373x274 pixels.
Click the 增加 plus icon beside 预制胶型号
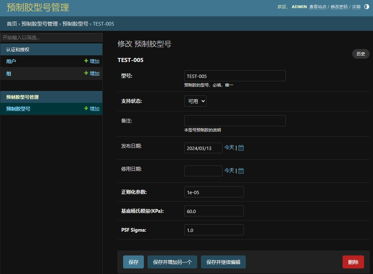click(x=86, y=109)
